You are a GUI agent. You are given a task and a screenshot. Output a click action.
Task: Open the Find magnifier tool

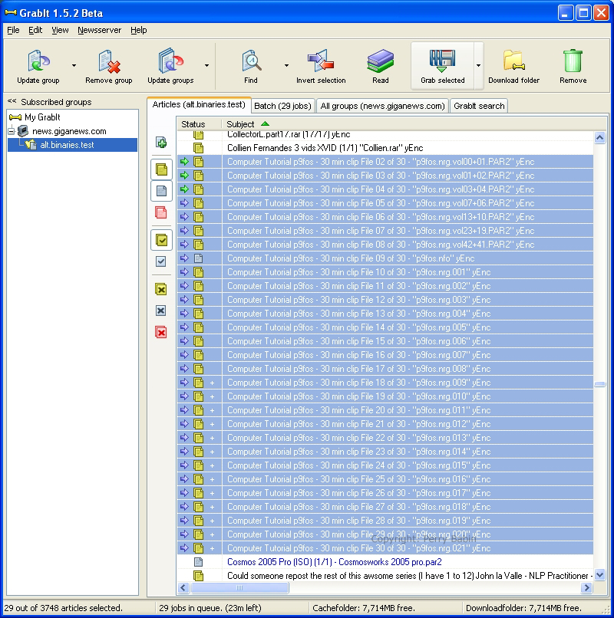[x=251, y=61]
